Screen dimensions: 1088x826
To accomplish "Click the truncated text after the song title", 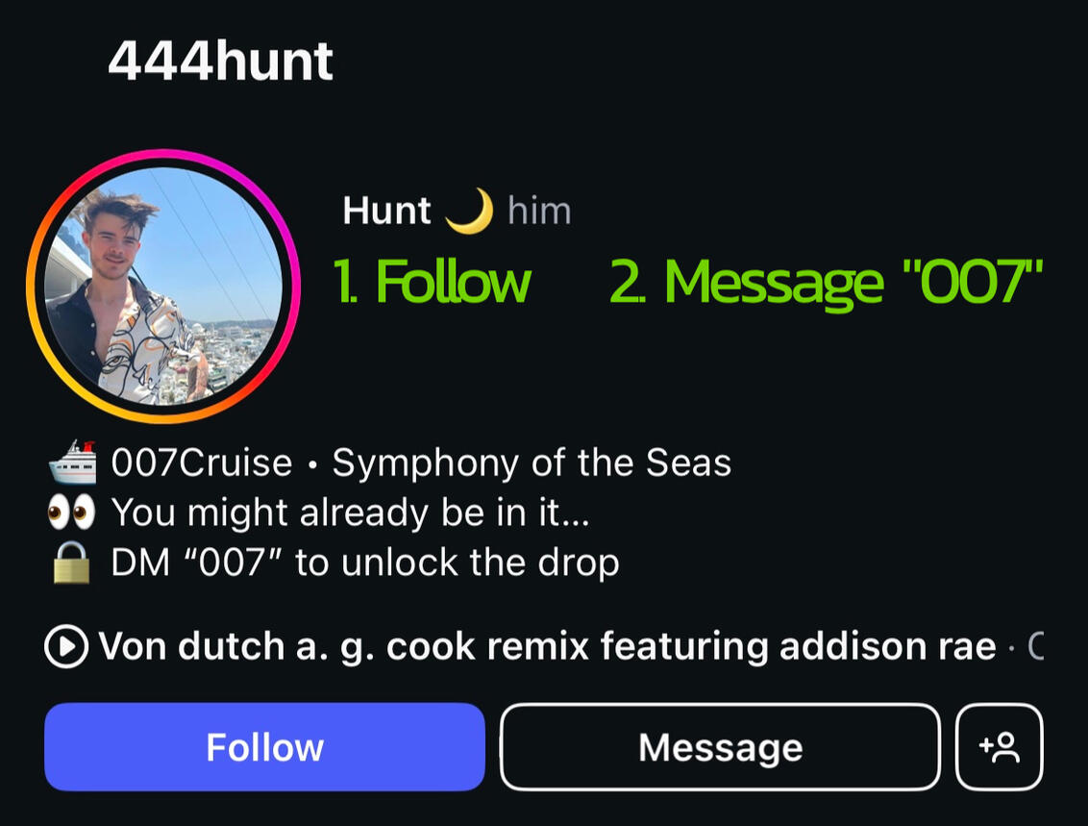I will (1035, 646).
